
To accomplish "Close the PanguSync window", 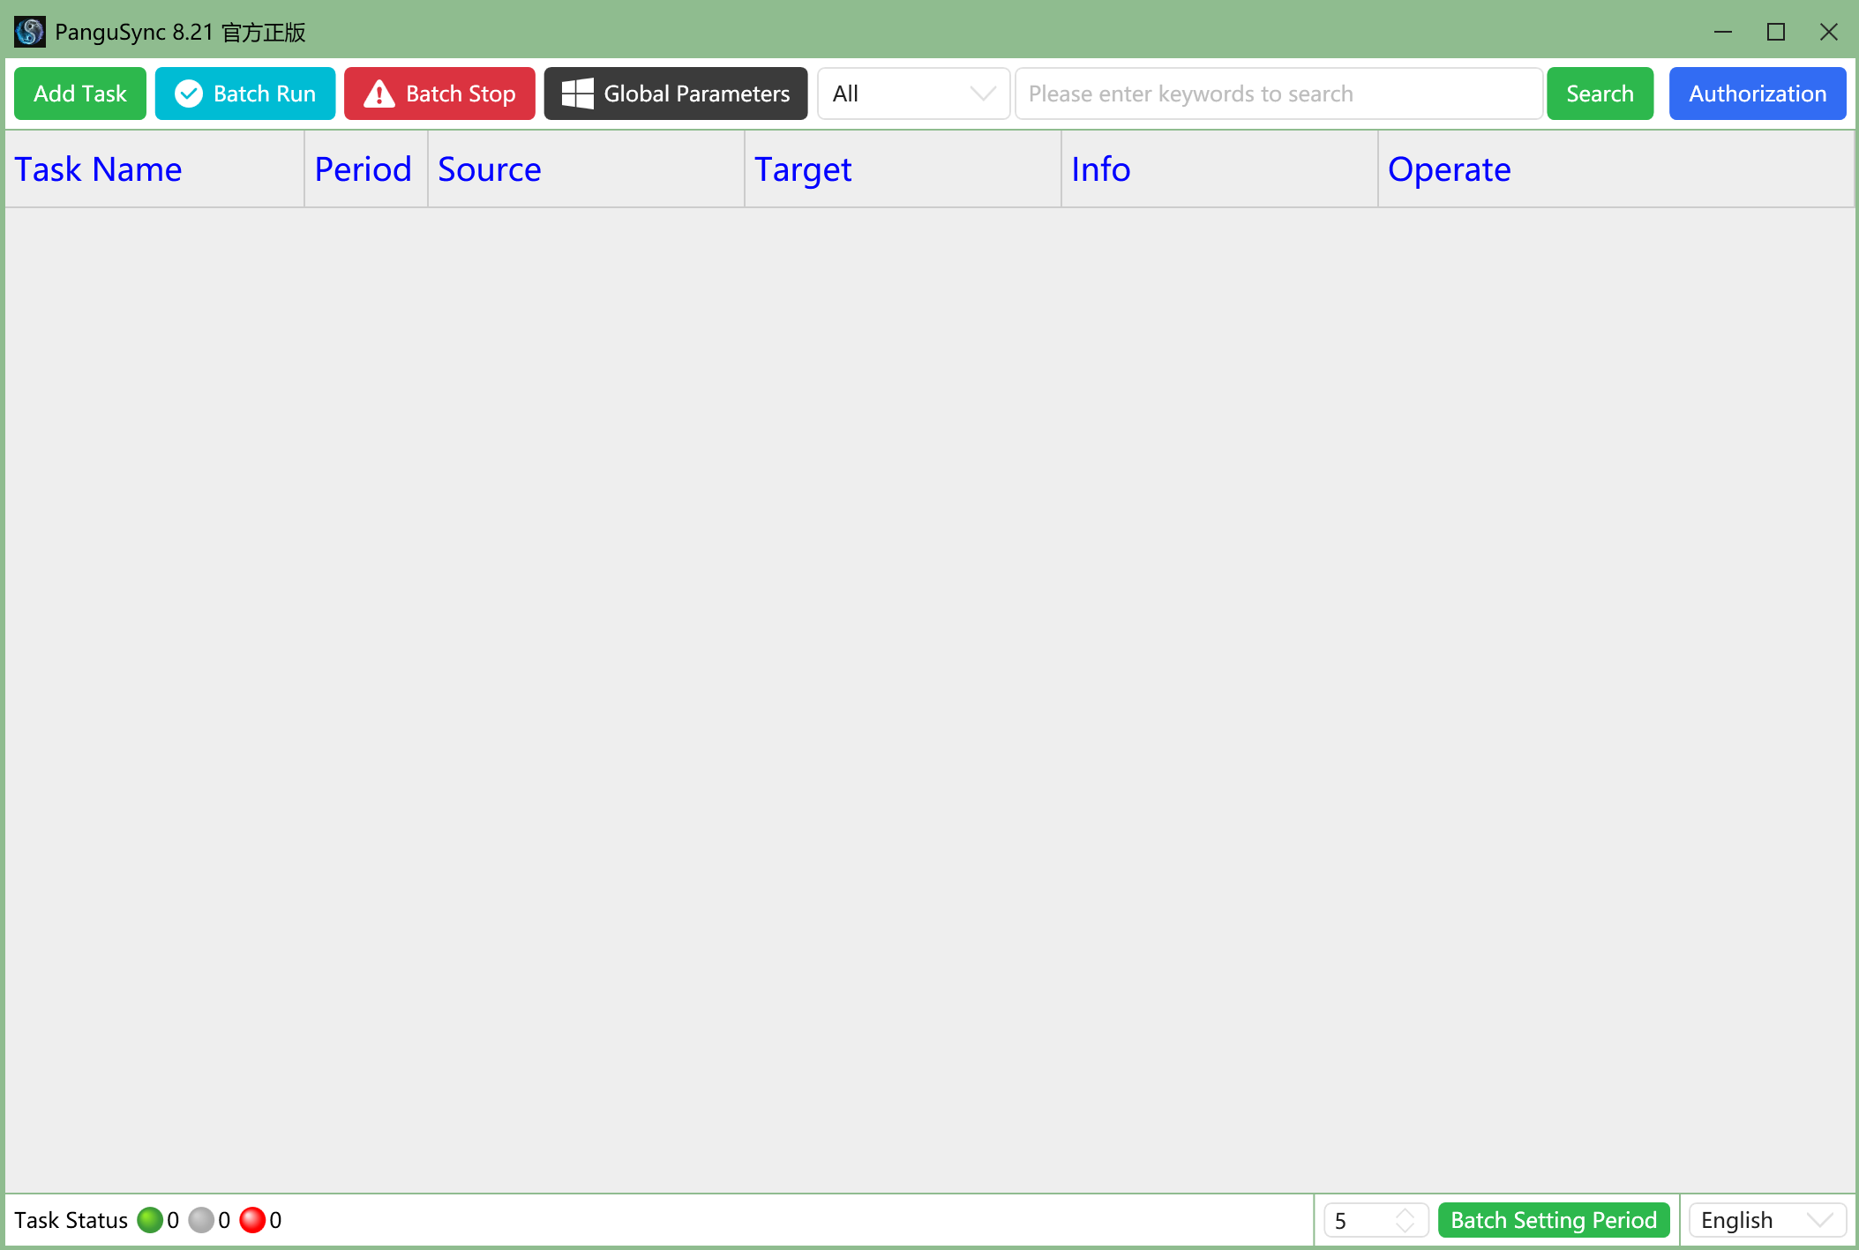I will pos(1829,32).
